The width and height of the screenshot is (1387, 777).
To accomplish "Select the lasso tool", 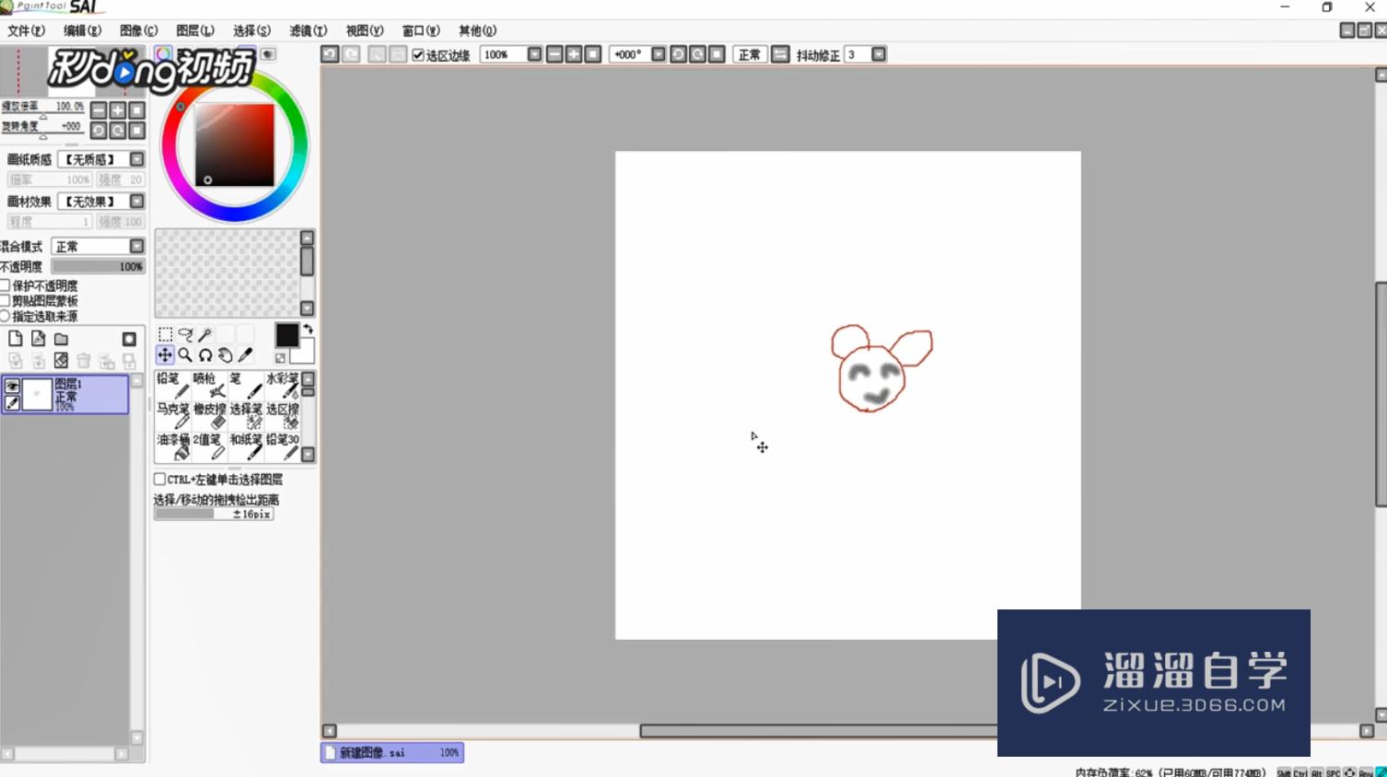I will point(185,334).
